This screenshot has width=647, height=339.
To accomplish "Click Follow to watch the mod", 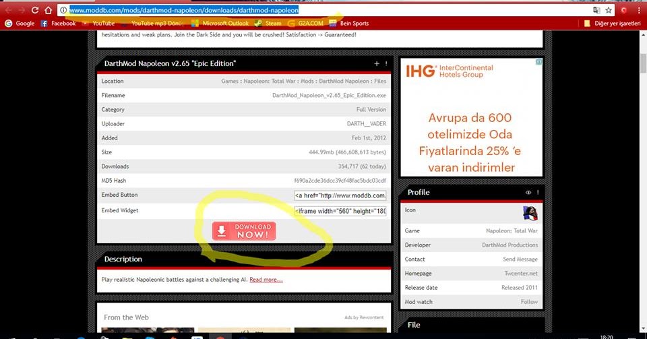I will pyautogui.click(x=530, y=302).
